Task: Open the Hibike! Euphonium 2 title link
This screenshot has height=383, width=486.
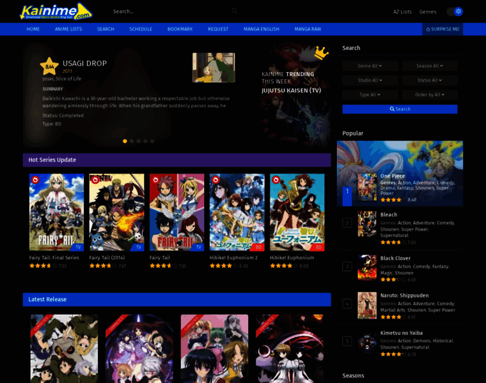Action: [233, 257]
